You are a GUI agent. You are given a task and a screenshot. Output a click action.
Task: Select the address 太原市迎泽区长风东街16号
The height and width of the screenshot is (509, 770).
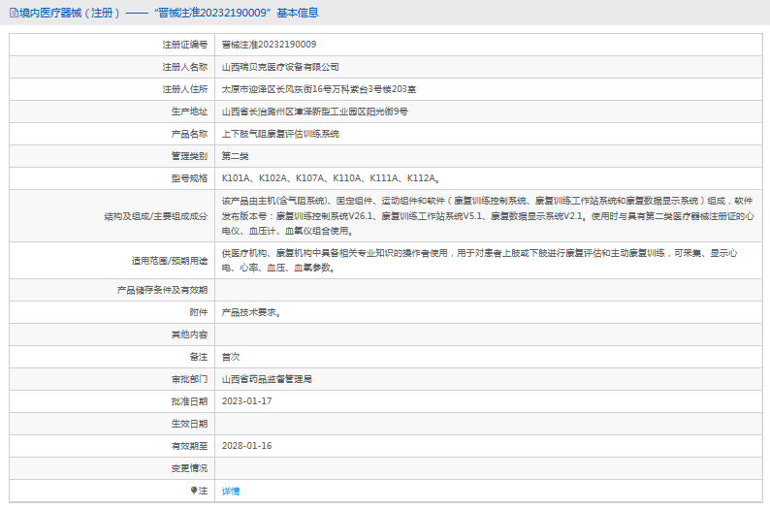click(276, 89)
